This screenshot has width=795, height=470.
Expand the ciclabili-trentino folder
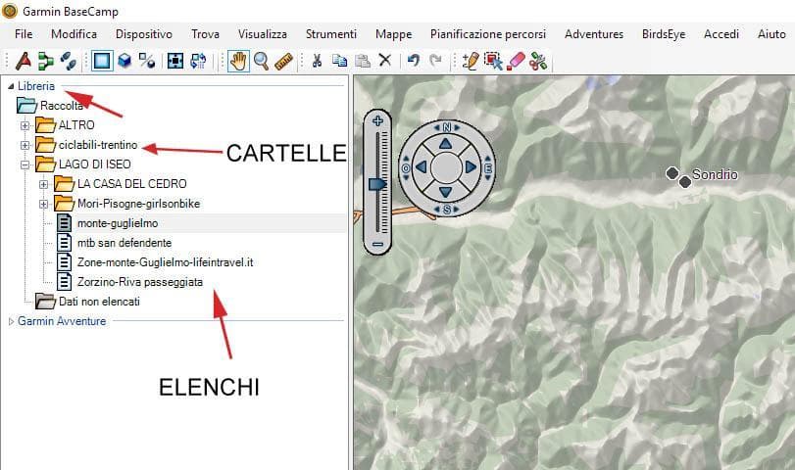click(x=25, y=145)
